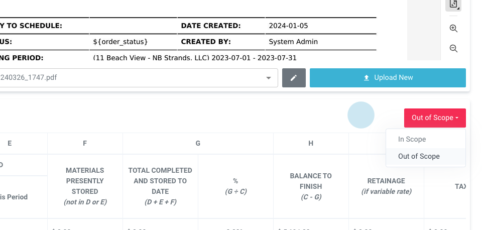The height and width of the screenshot is (230, 482).
Task: Click the light blue circle indicator
Action: click(x=361, y=115)
